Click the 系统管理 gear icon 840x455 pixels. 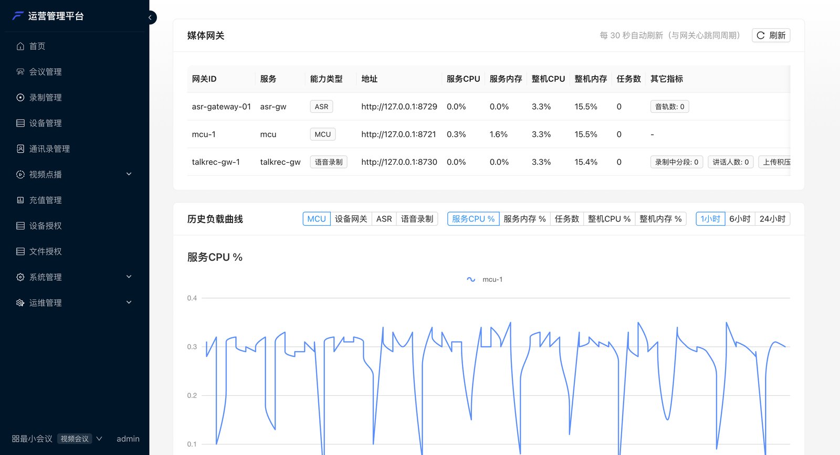(x=20, y=277)
